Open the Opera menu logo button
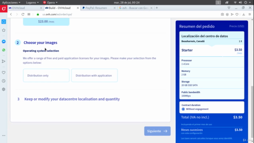 tap(4, 9)
